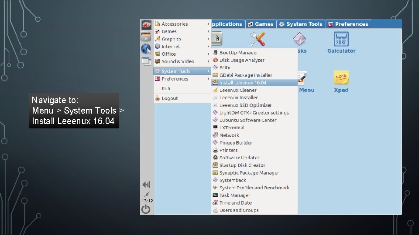Choose Logout from the main menu
Image resolution: width=419 pixels, height=235 pixels.
pos(182,98)
